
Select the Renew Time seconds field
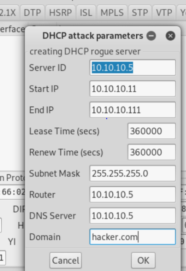click(x=152, y=152)
